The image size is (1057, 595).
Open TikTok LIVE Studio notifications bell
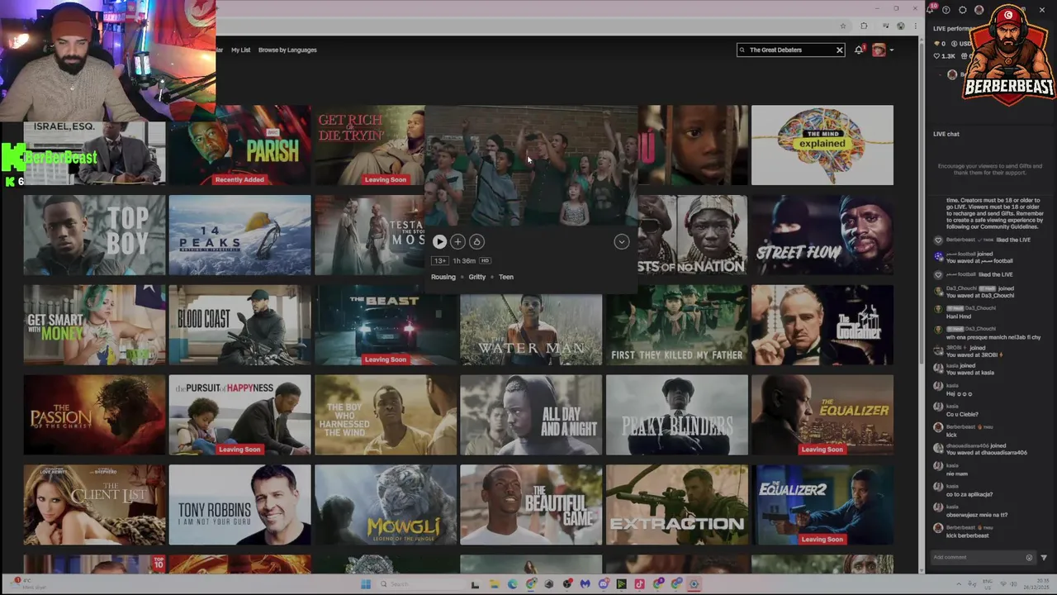pyautogui.click(x=930, y=10)
